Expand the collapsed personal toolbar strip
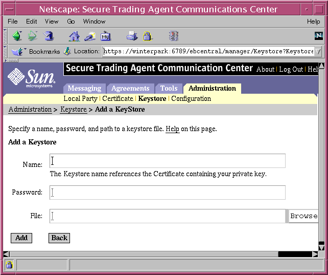This screenshot has height=275, width=328. [11, 60]
